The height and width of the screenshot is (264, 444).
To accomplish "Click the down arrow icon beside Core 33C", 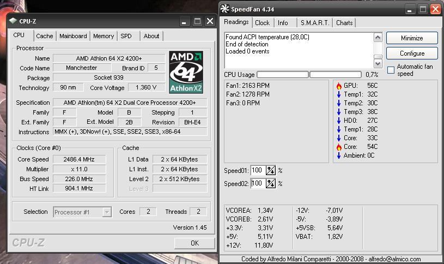I will [339, 138].
